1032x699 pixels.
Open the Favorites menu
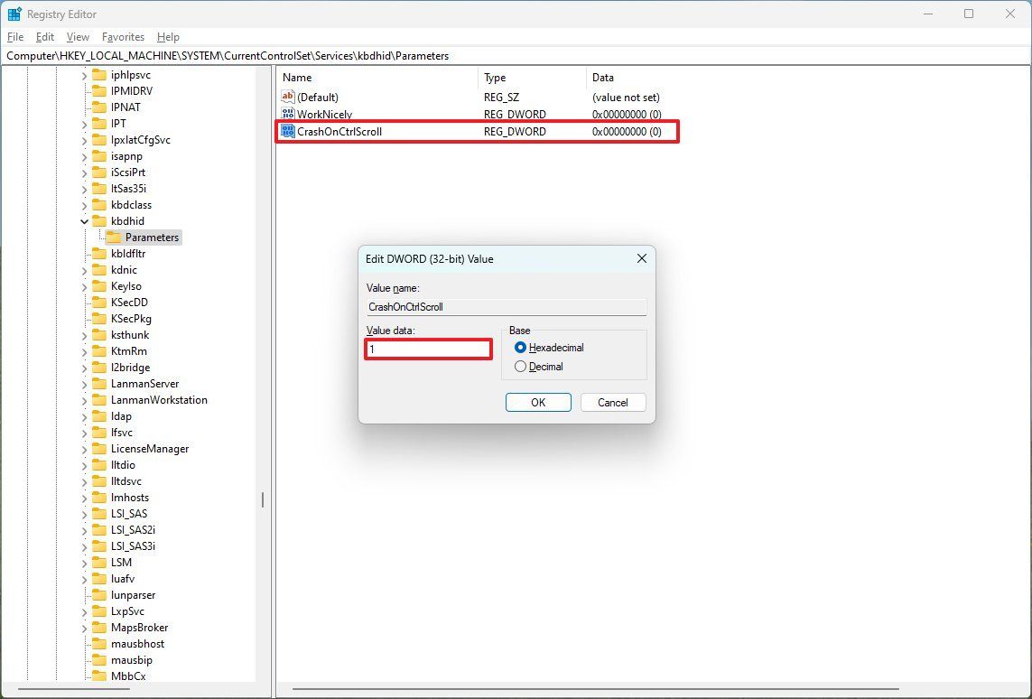point(123,37)
